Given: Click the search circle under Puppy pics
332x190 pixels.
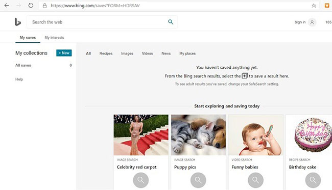Looking at the screenshot, I should (198, 180).
